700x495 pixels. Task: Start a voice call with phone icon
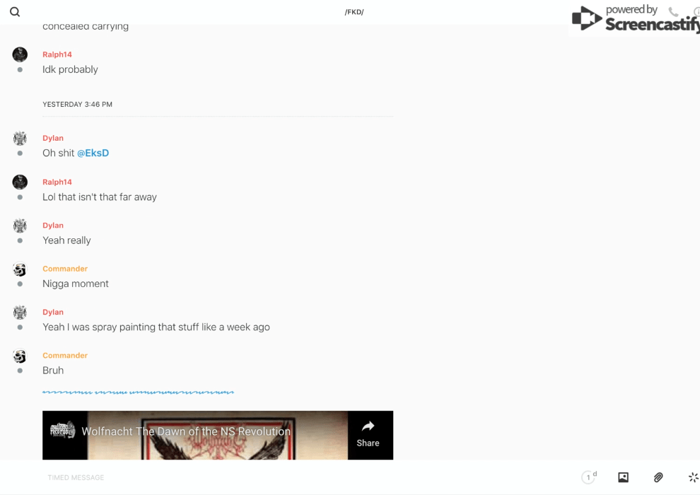click(673, 12)
